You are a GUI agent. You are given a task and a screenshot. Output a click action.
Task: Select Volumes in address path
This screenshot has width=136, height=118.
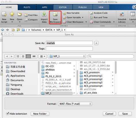(36, 30)
